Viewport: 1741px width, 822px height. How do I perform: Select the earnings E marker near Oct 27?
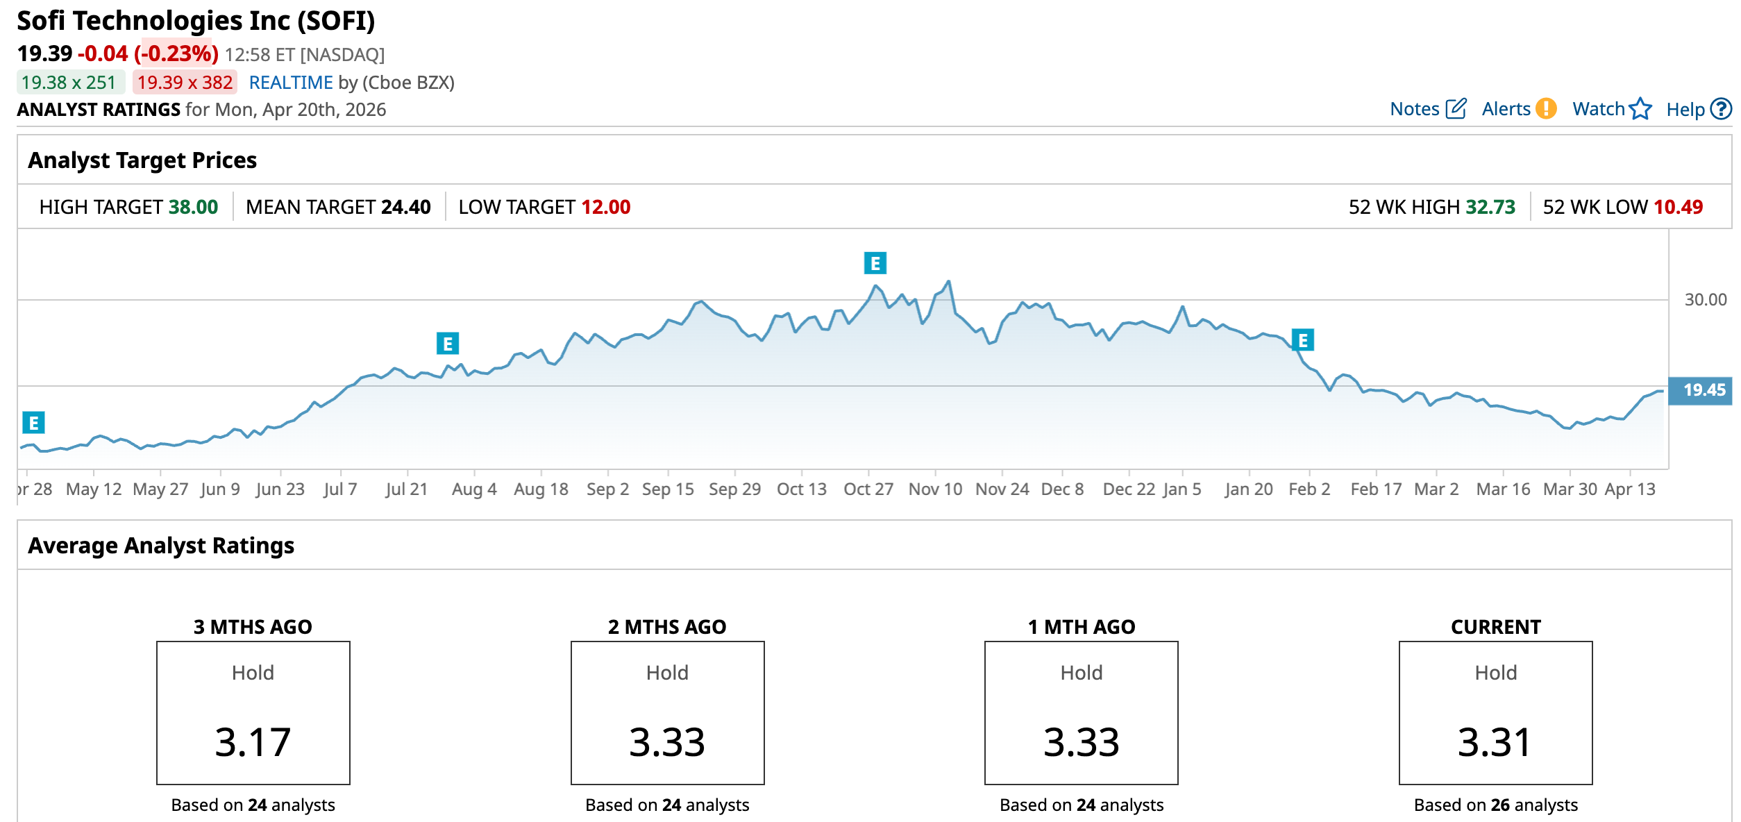tap(875, 264)
